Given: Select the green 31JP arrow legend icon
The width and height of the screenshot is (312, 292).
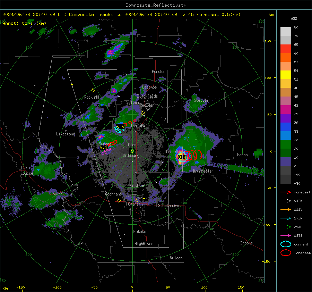Looking at the screenshot, I should [286, 227].
